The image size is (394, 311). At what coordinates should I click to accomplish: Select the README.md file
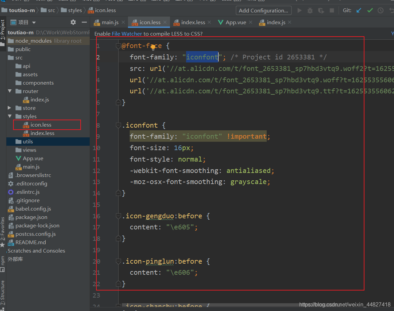coord(48,242)
